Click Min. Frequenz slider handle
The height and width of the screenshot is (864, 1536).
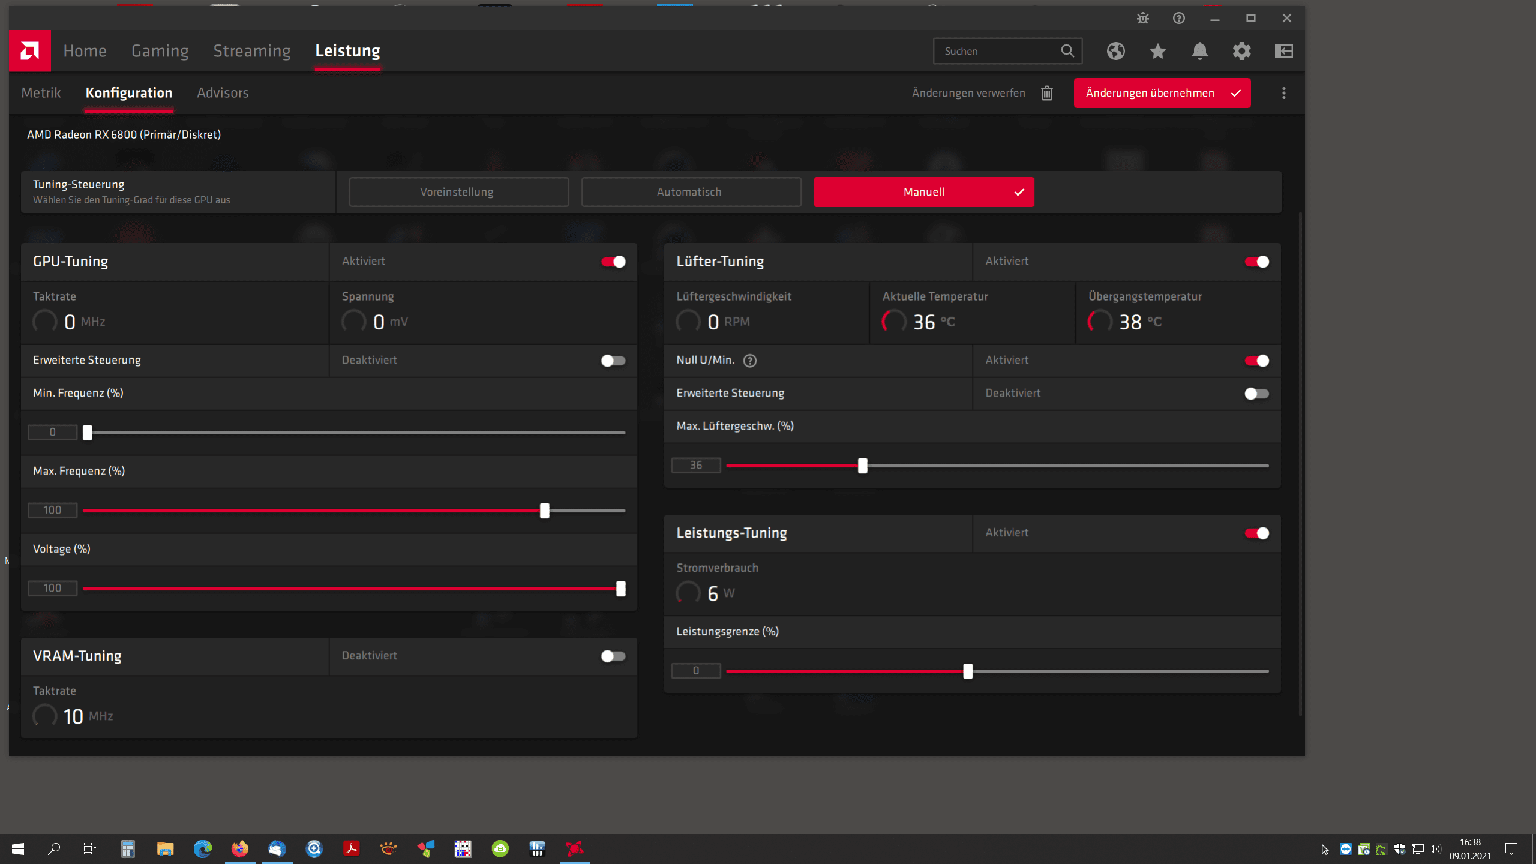click(x=88, y=433)
